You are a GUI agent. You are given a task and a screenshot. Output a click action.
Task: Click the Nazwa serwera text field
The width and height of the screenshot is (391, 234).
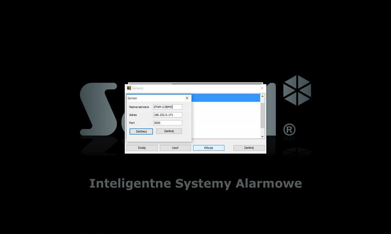[x=167, y=107]
